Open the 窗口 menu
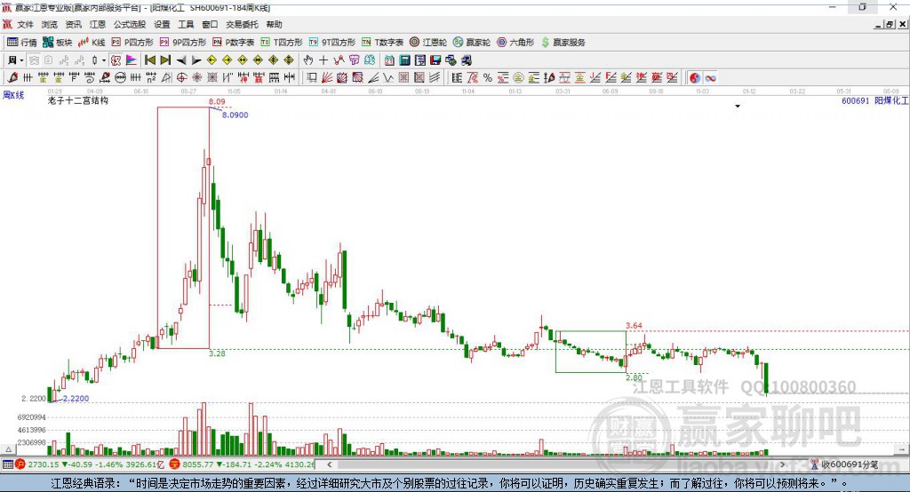The image size is (910, 492). coord(210,24)
